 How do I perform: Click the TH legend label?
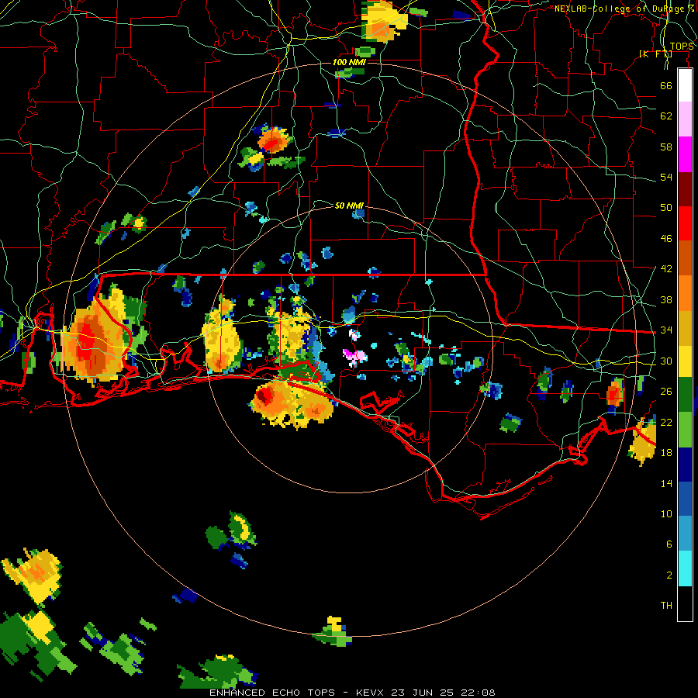pyautogui.click(x=666, y=606)
